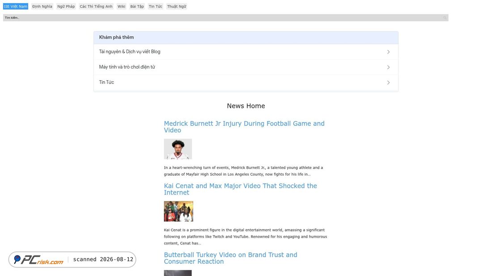Click the Medrick Burnett excerpt text
Screen dimensions: 492x276
point(243,171)
